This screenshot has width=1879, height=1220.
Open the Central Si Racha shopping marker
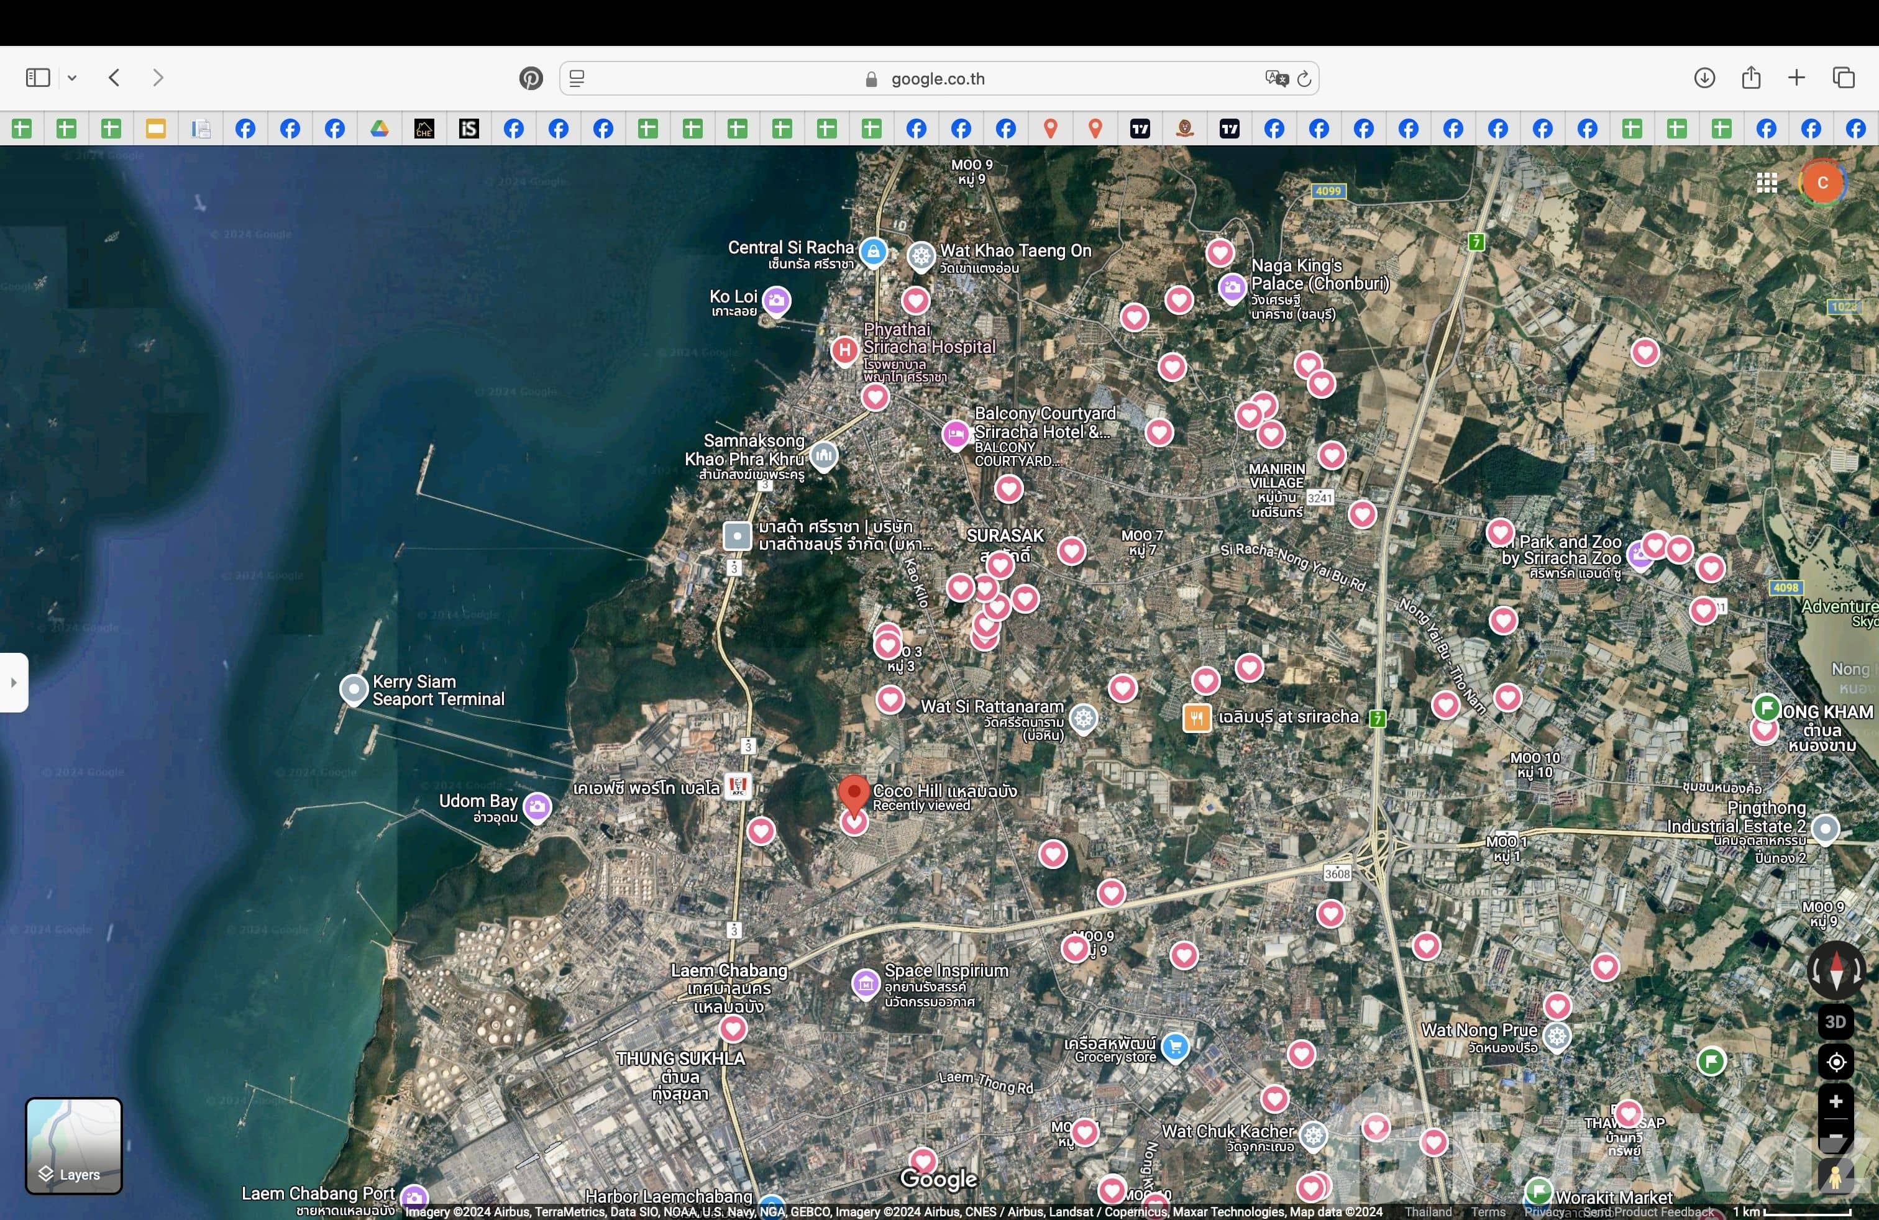[872, 253]
